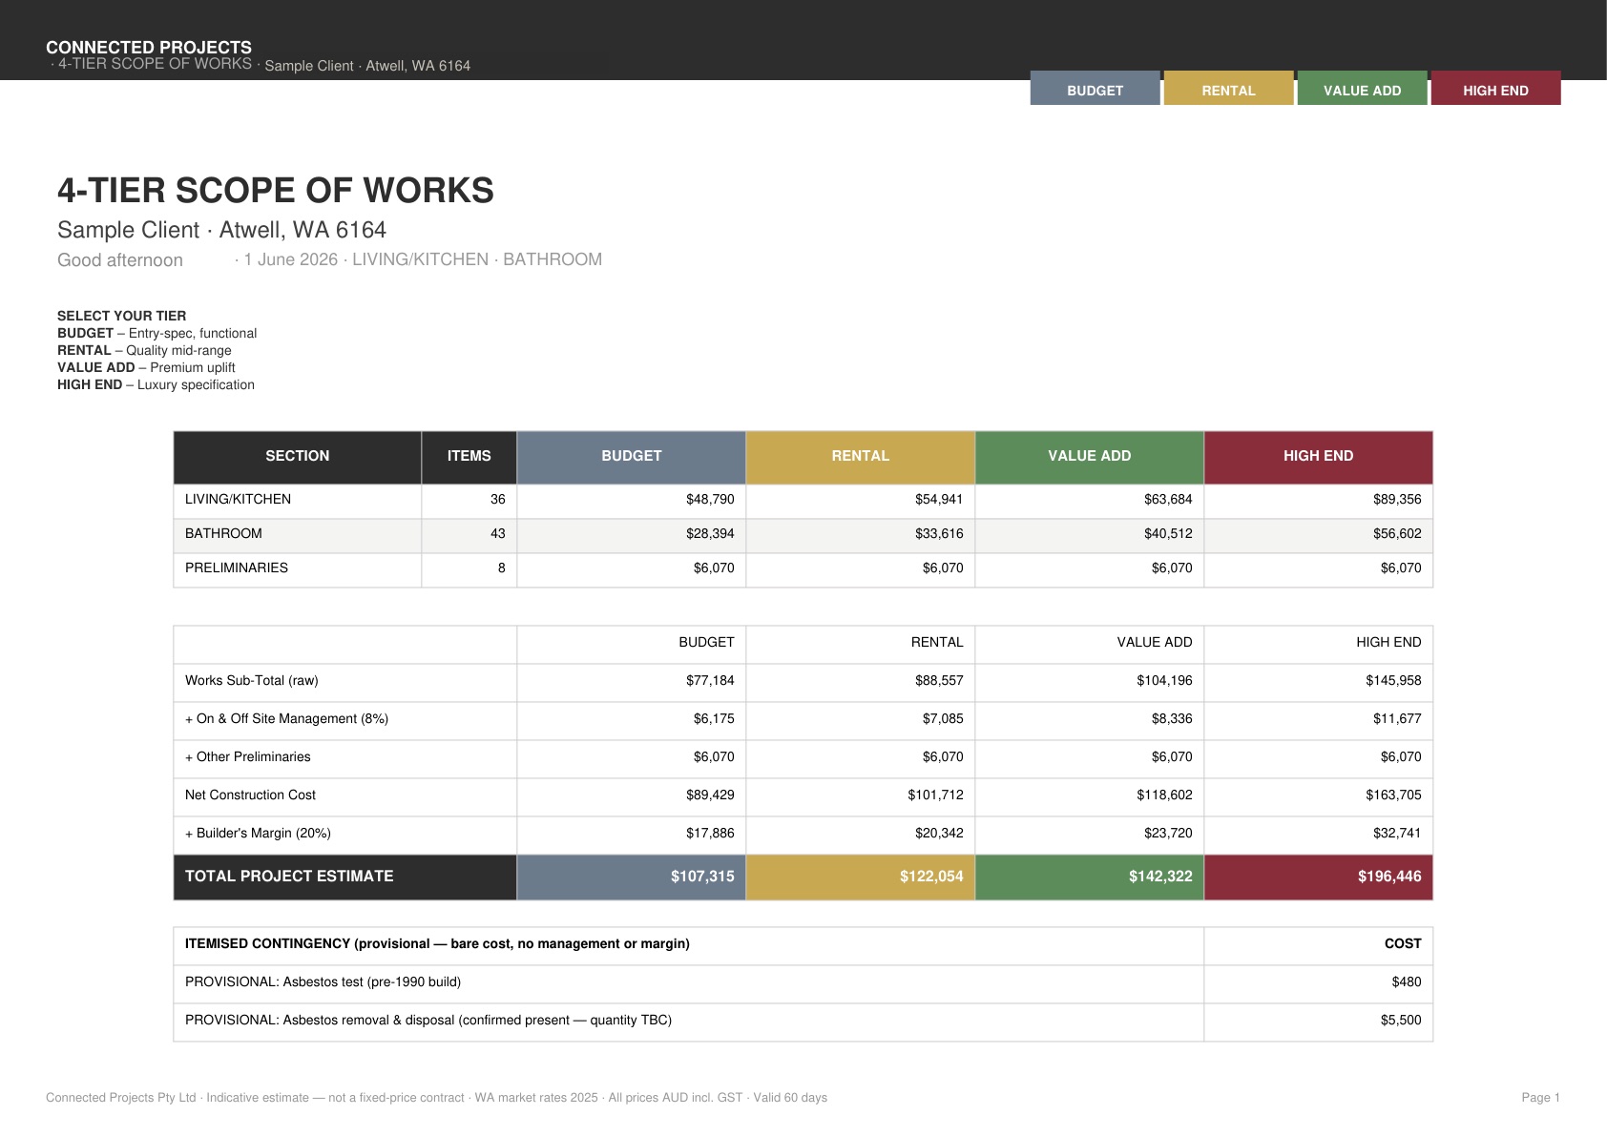Click the Asbestos removal $5,500 cost

[x=1401, y=1020]
